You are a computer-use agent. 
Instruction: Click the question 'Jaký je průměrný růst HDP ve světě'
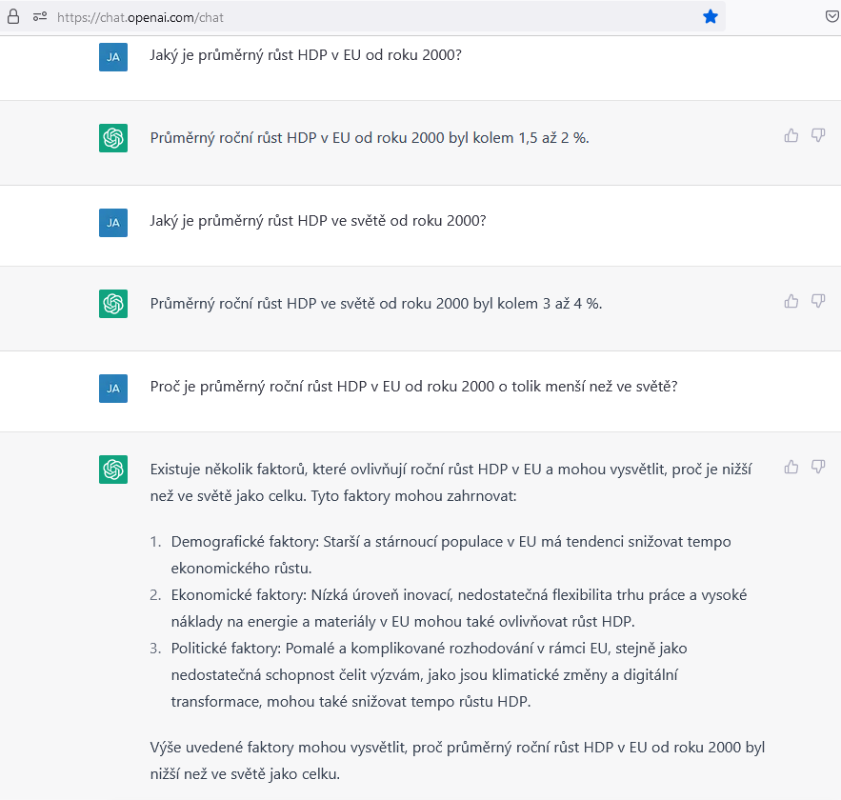tap(318, 221)
